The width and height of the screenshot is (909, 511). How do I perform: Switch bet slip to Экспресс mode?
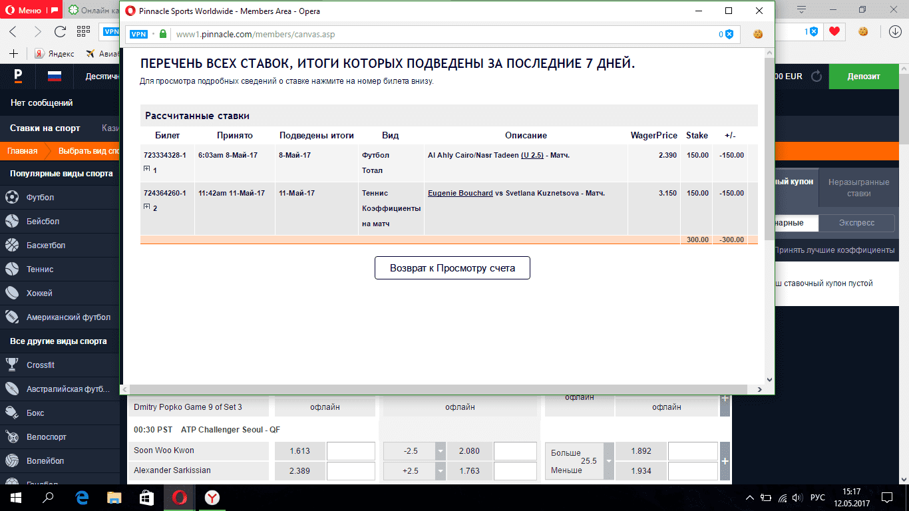coord(856,223)
